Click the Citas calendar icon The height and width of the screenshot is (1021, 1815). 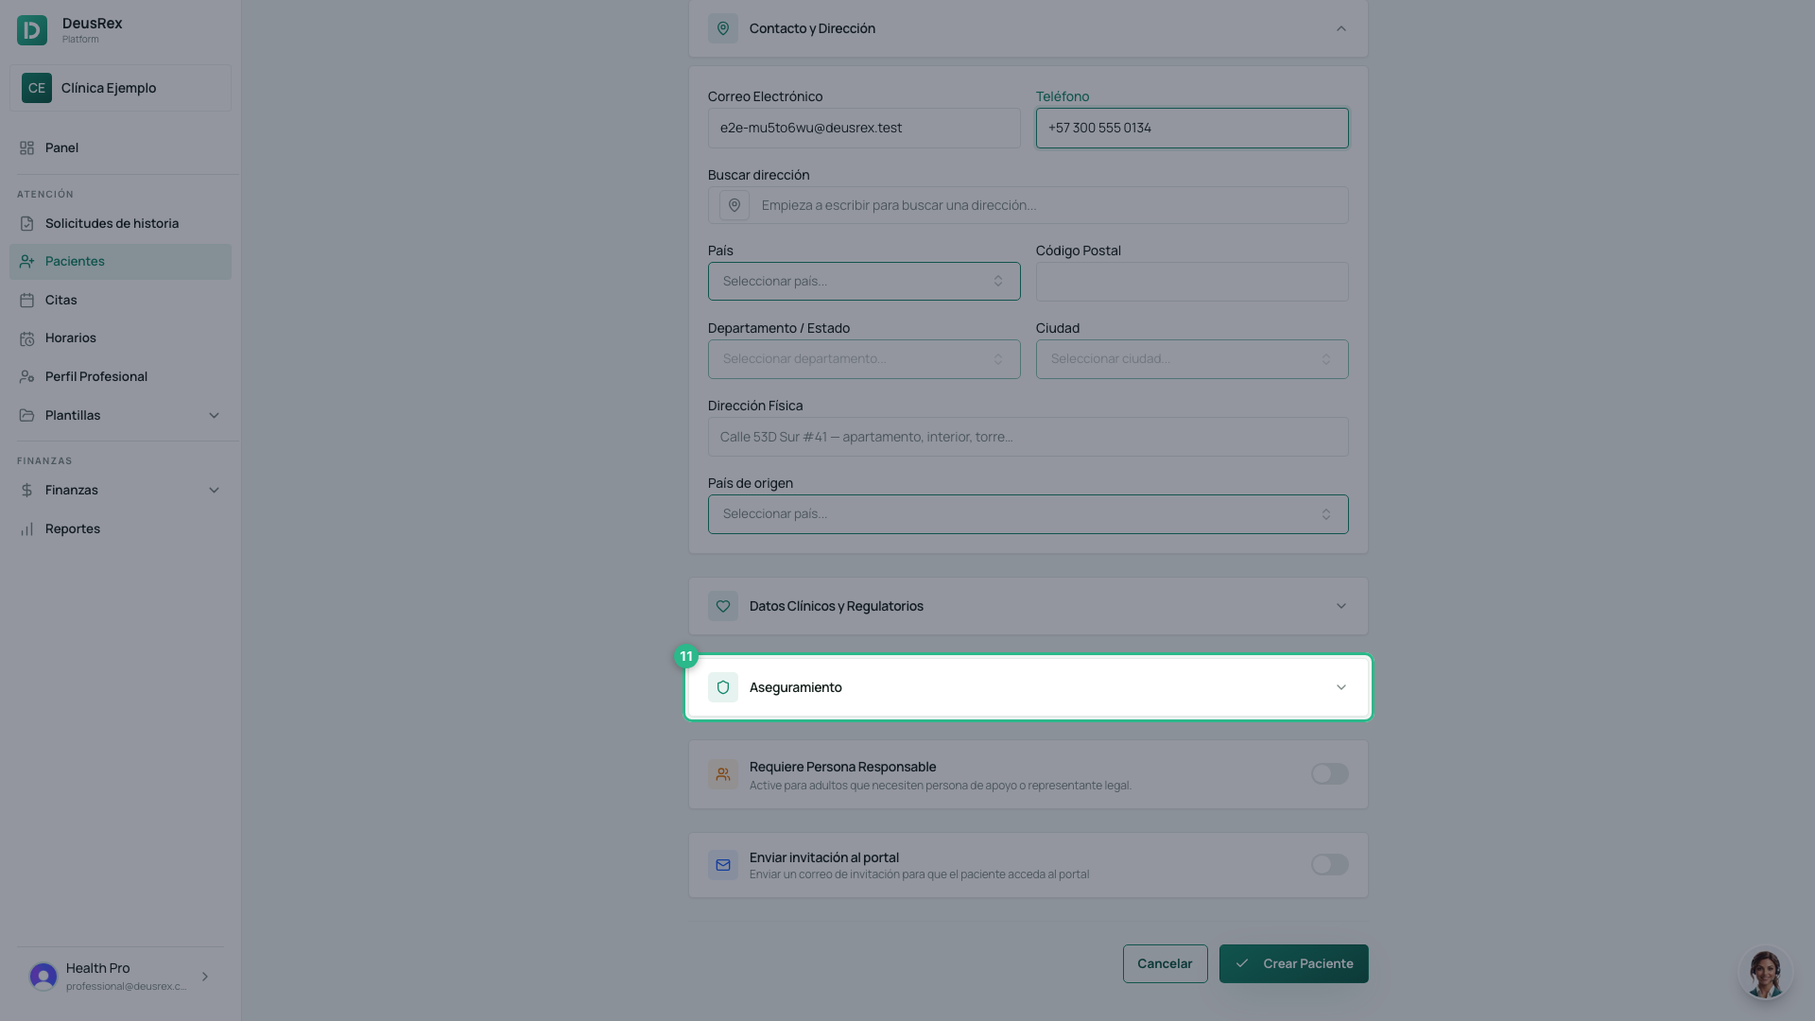pyautogui.click(x=26, y=301)
